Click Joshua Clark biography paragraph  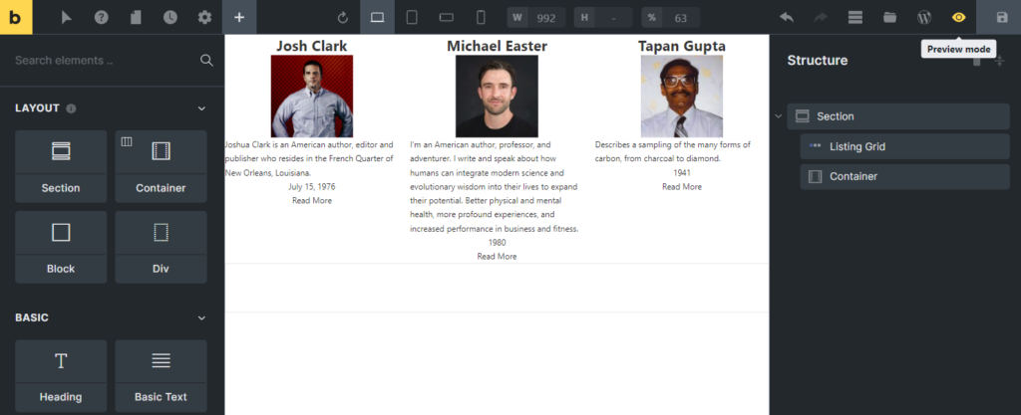pos(309,159)
